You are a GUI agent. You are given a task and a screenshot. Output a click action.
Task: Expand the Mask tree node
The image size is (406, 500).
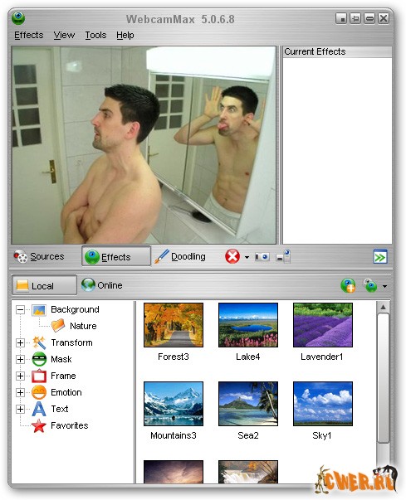tap(20, 359)
